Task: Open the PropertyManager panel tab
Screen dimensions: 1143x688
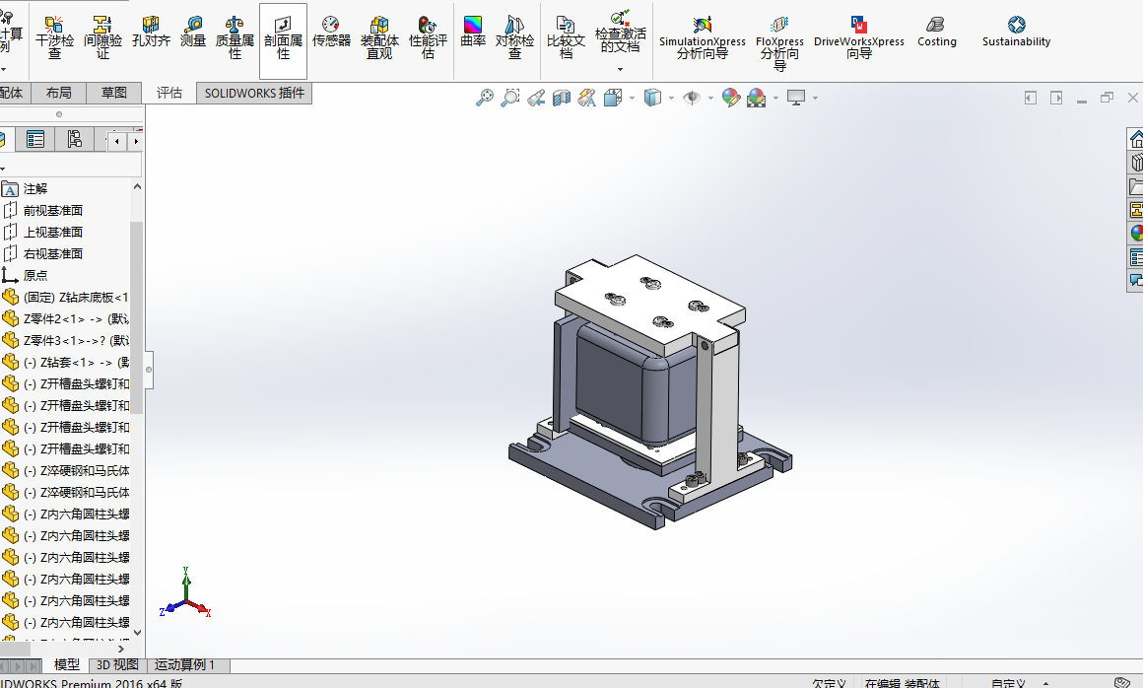Action: (x=35, y=138)
